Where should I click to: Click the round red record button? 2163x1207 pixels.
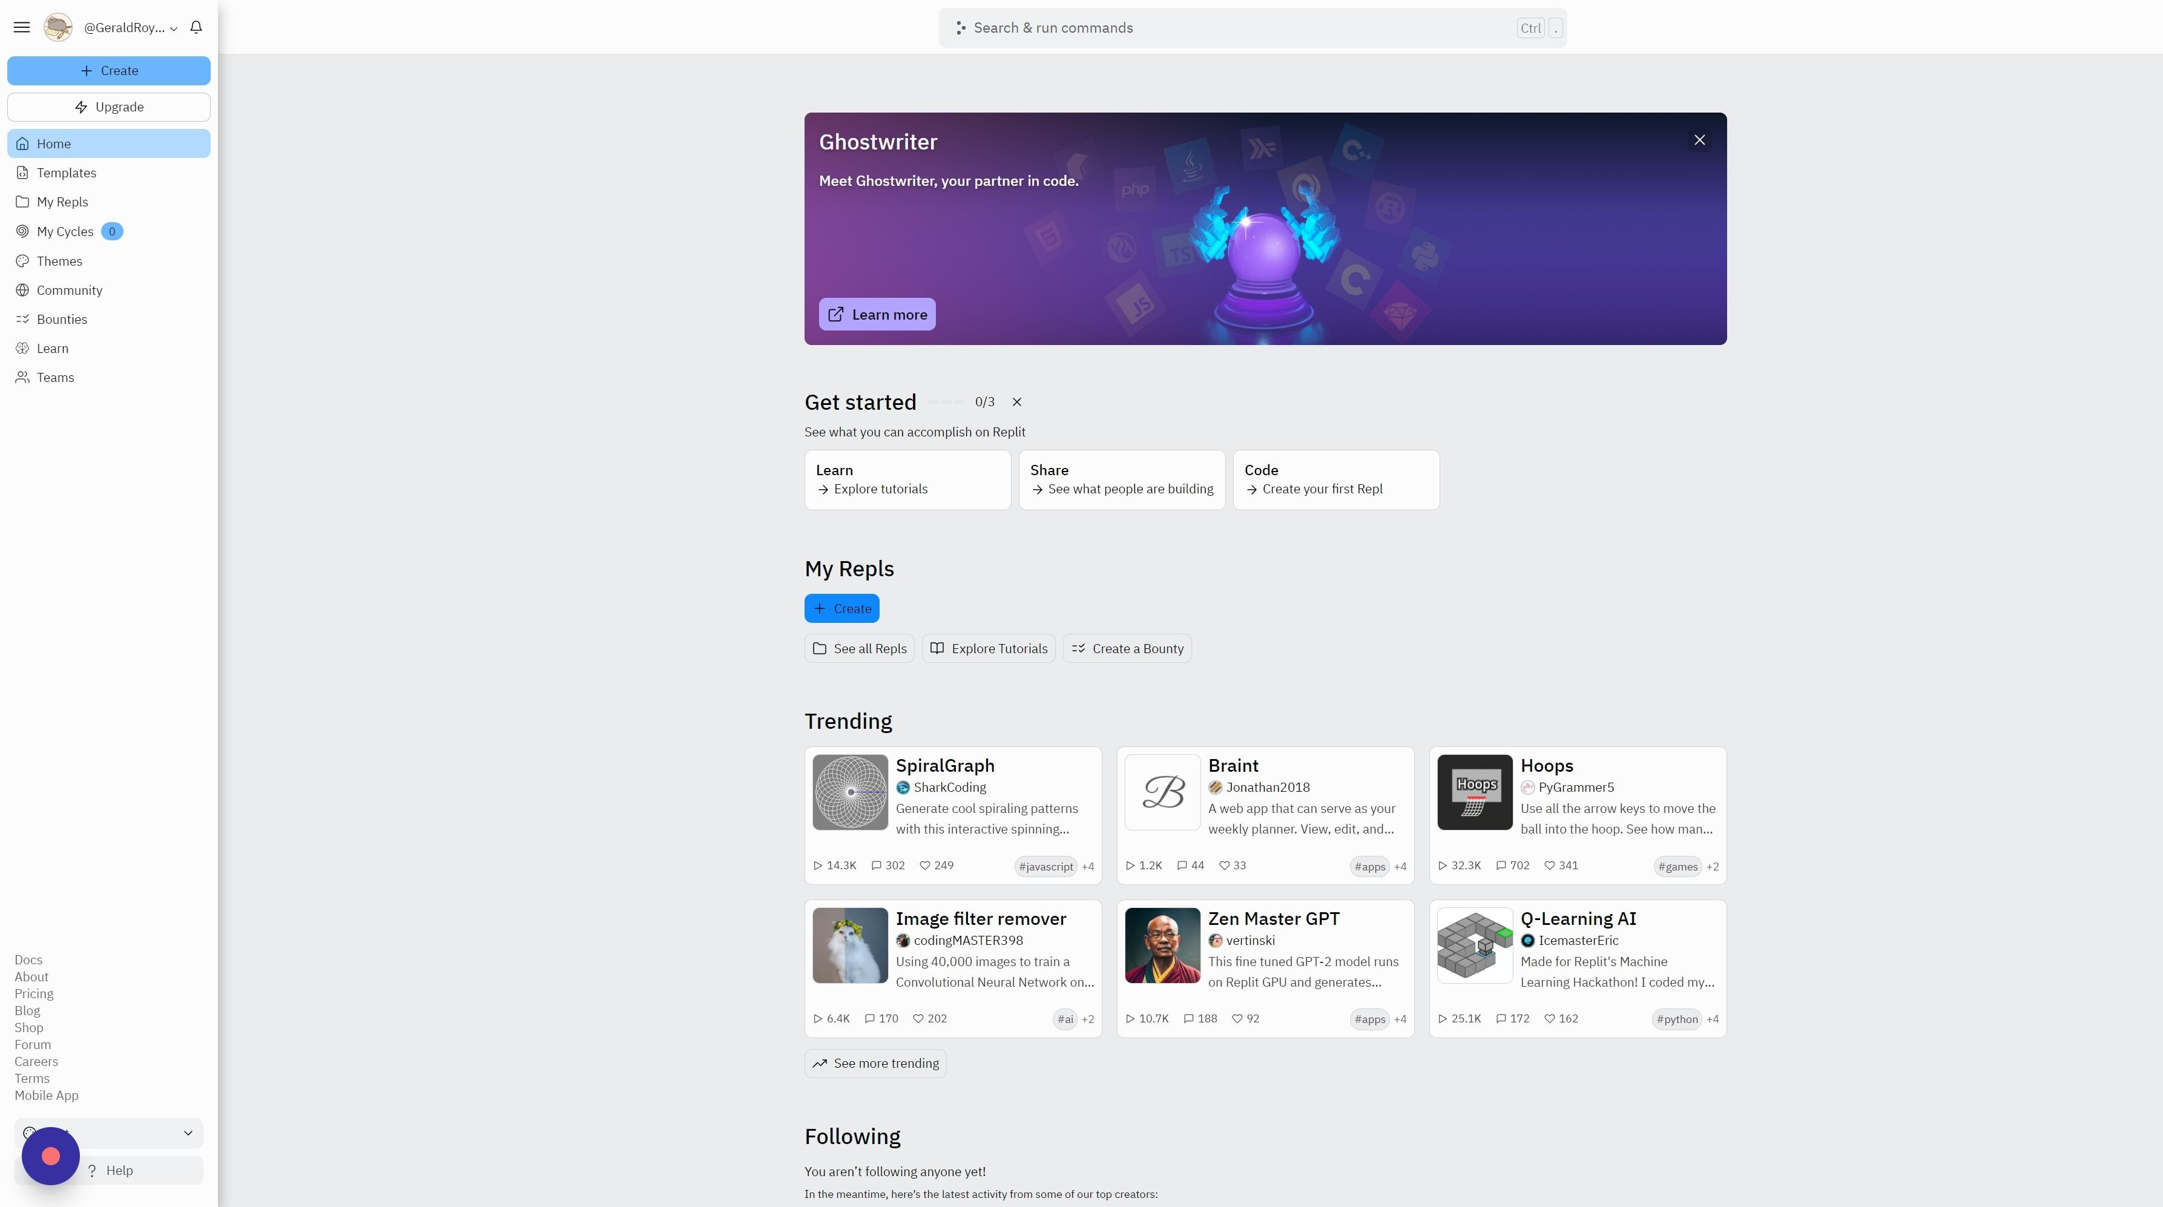click(x=50, y=1156)
